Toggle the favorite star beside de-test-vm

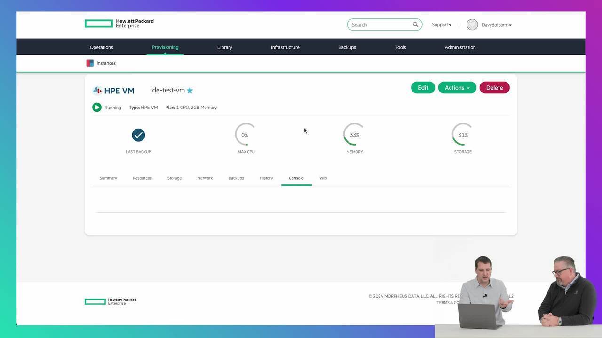click(x=190, y=91)
